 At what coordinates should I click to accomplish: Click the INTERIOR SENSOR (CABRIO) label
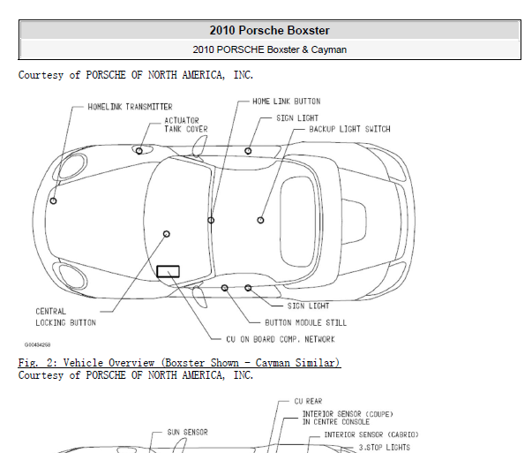pos(371,434)
